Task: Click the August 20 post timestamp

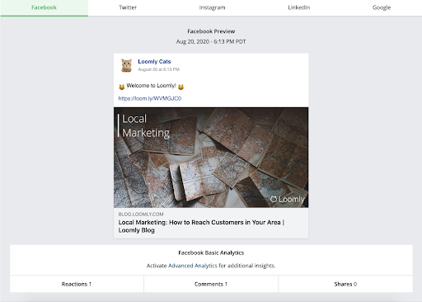Action: click(x=158, y=69)
